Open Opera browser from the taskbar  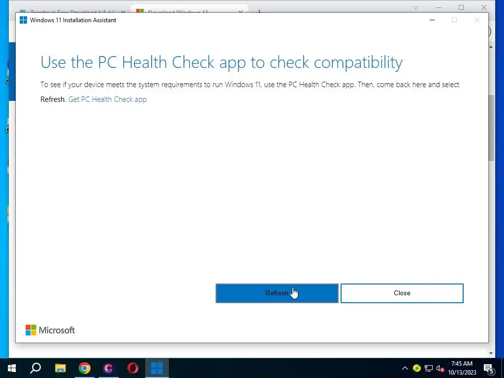pos(133,368)
